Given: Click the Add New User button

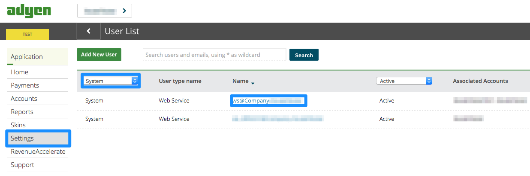Looking at the screenshot, I should (99, 55).
